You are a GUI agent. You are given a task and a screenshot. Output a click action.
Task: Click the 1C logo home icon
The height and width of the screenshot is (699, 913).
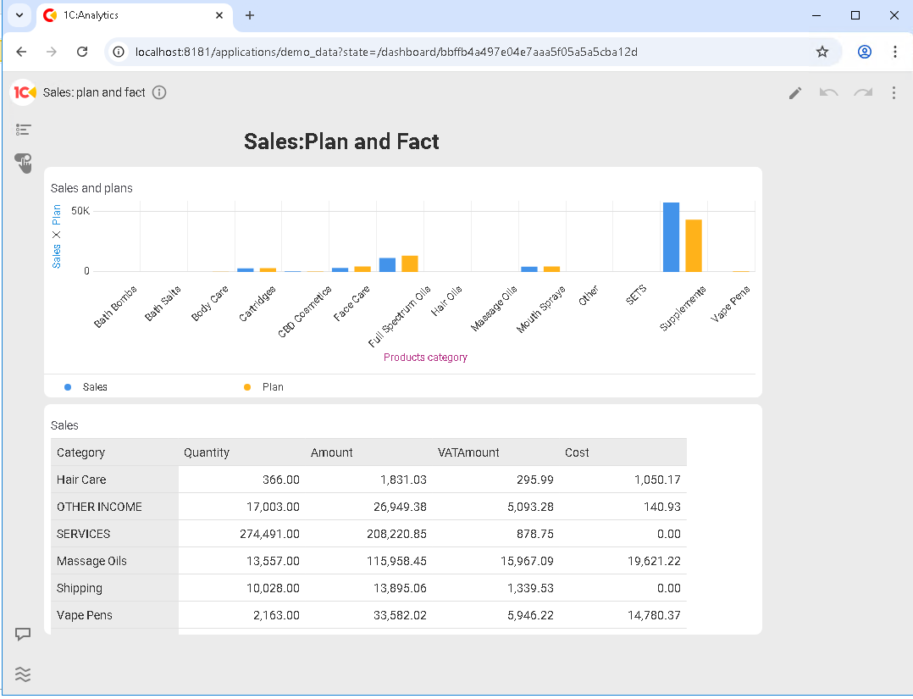coord(25,92)
